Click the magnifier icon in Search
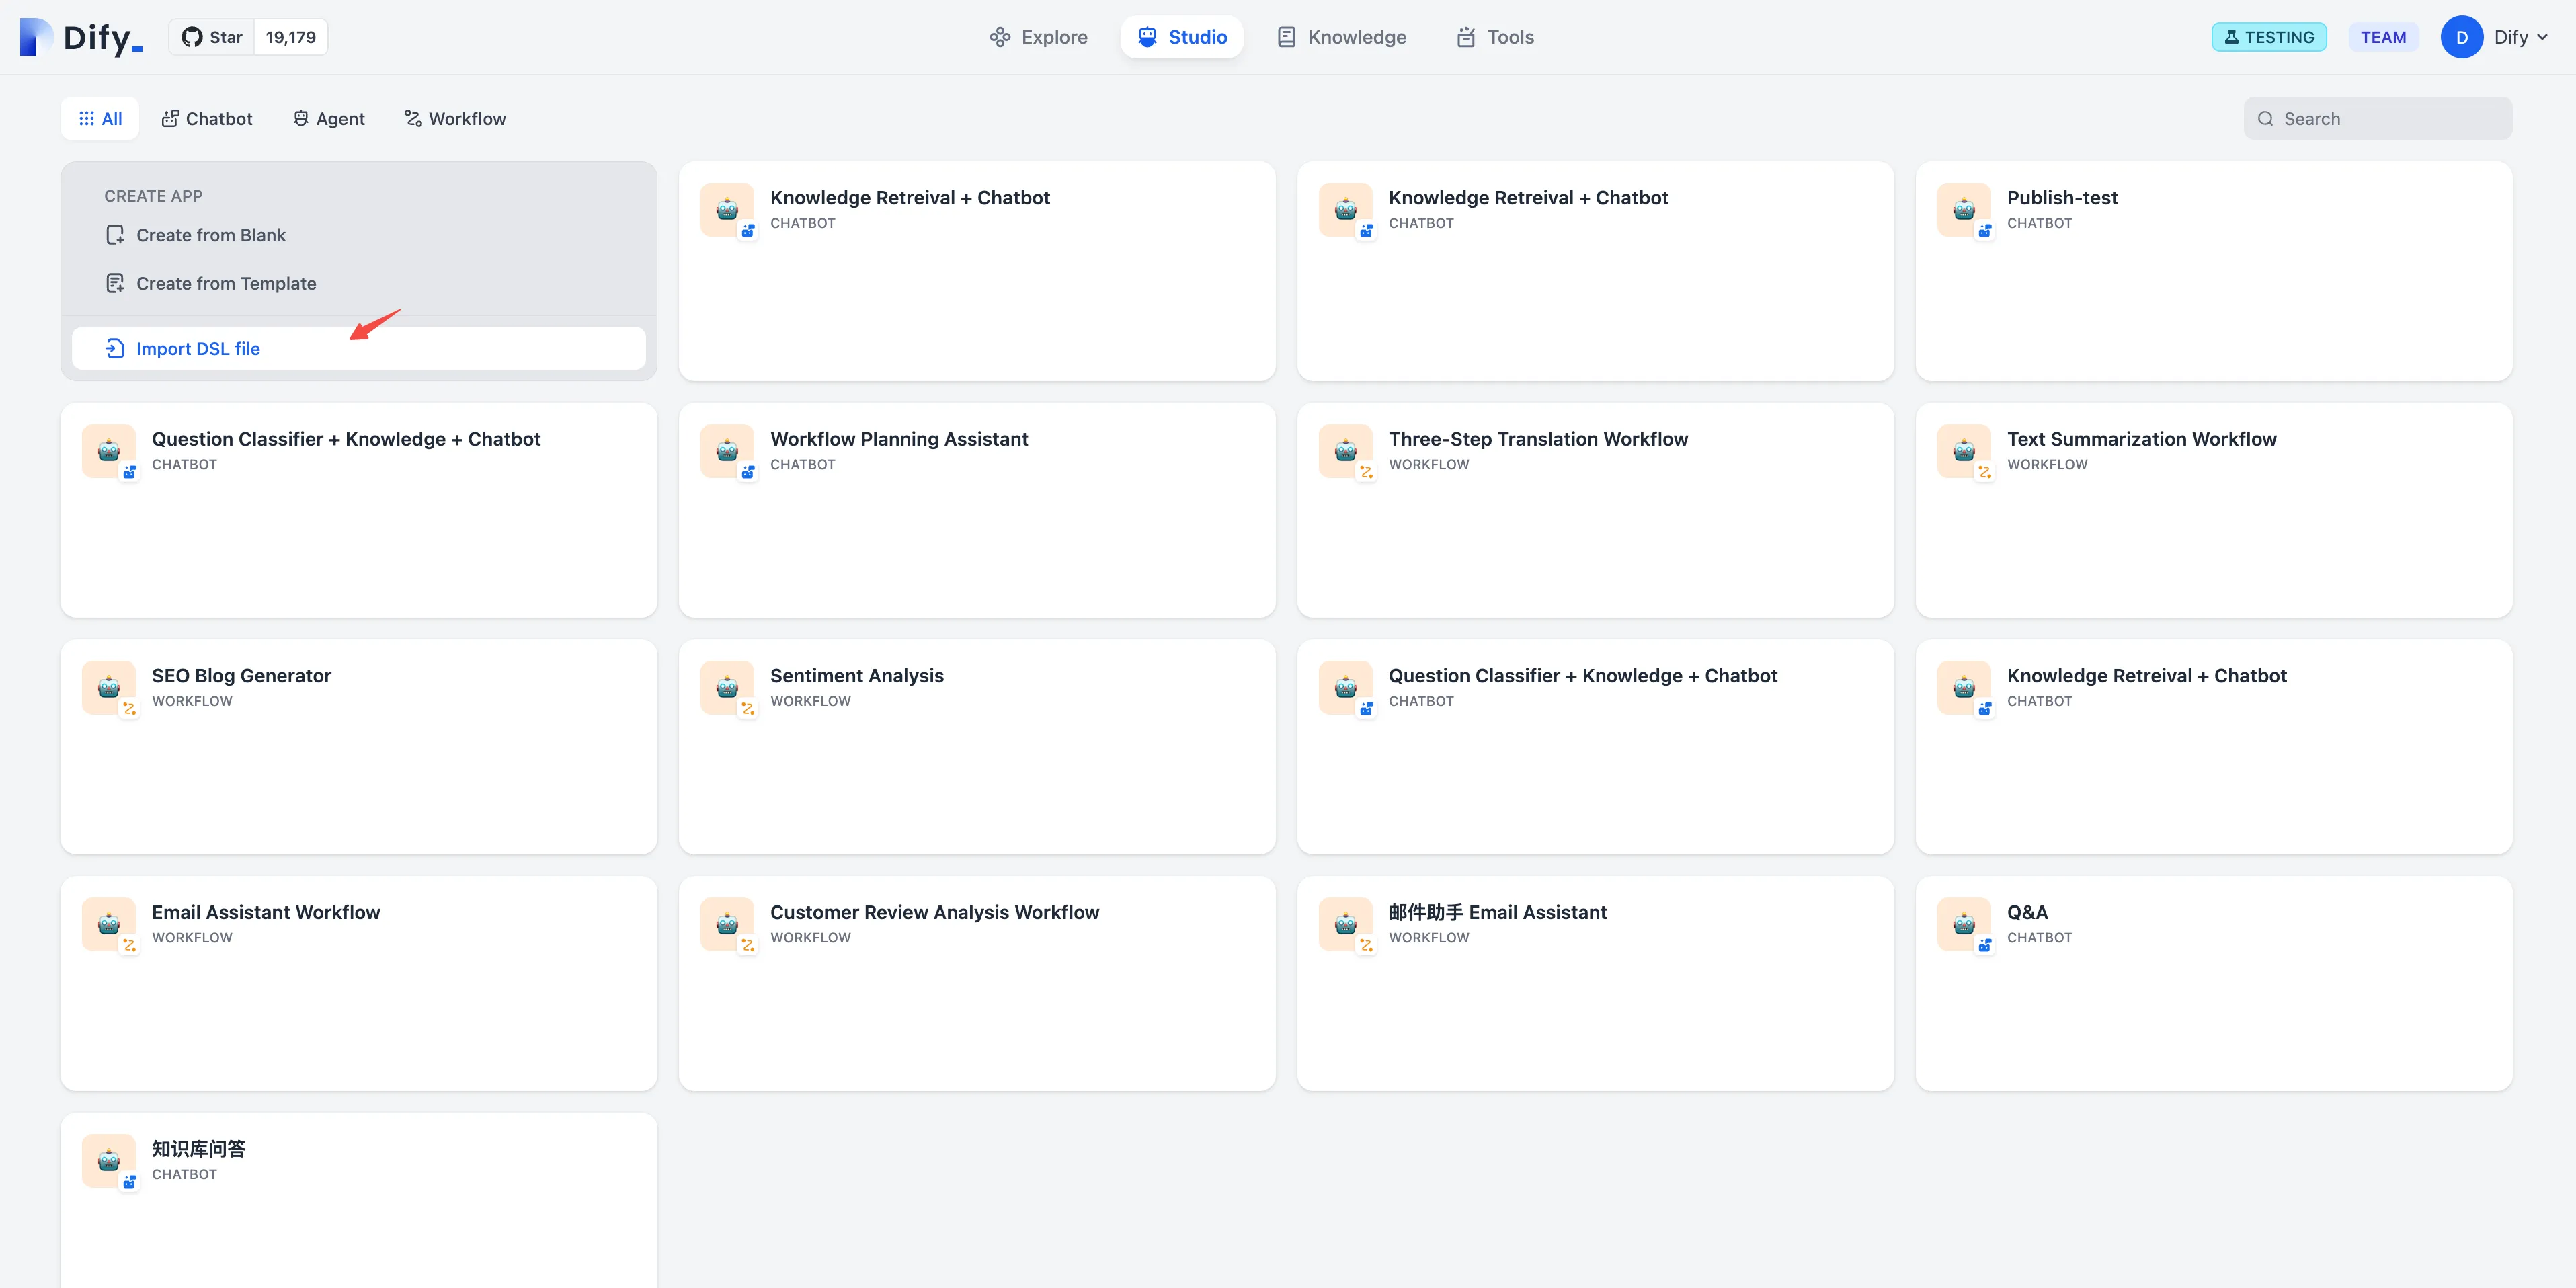The image size is (2576, 1288). point(2265,119)
